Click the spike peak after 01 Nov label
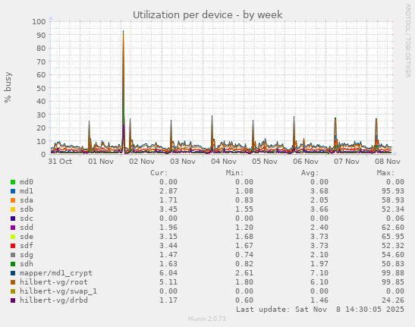 point(89,121)
